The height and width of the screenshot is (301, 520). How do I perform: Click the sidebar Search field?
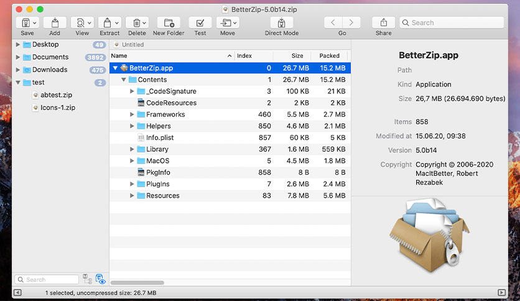(47, 279)
